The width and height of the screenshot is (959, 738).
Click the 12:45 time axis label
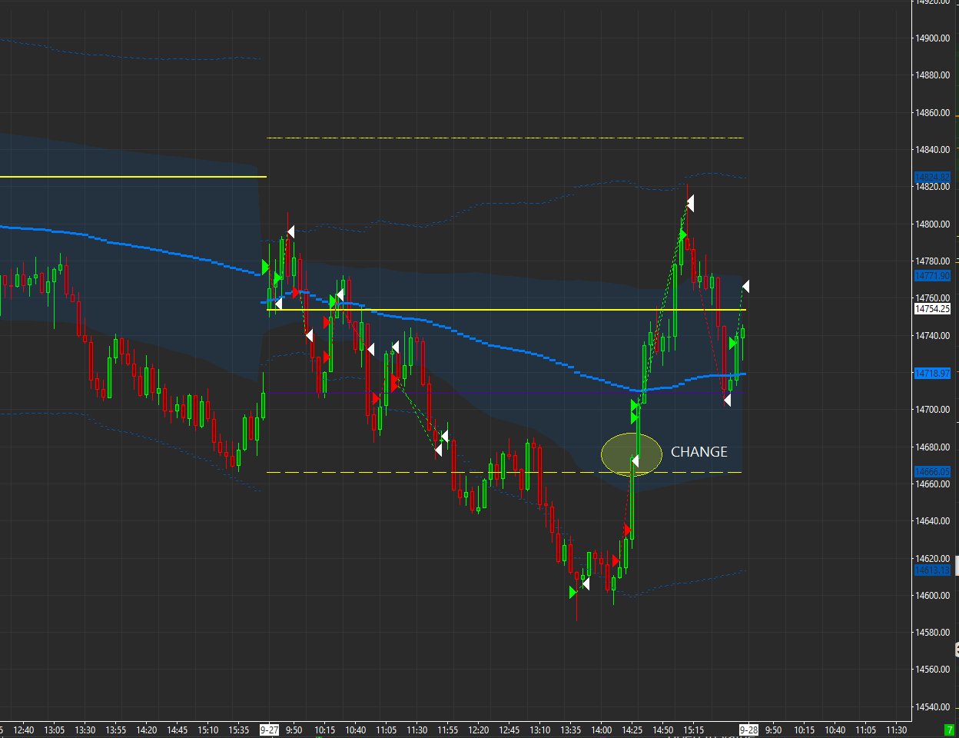pos(509,730)
